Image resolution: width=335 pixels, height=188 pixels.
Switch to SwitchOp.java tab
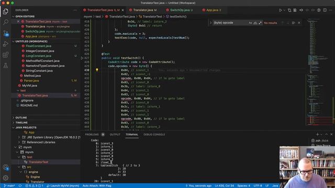click(x=180, y=10)
